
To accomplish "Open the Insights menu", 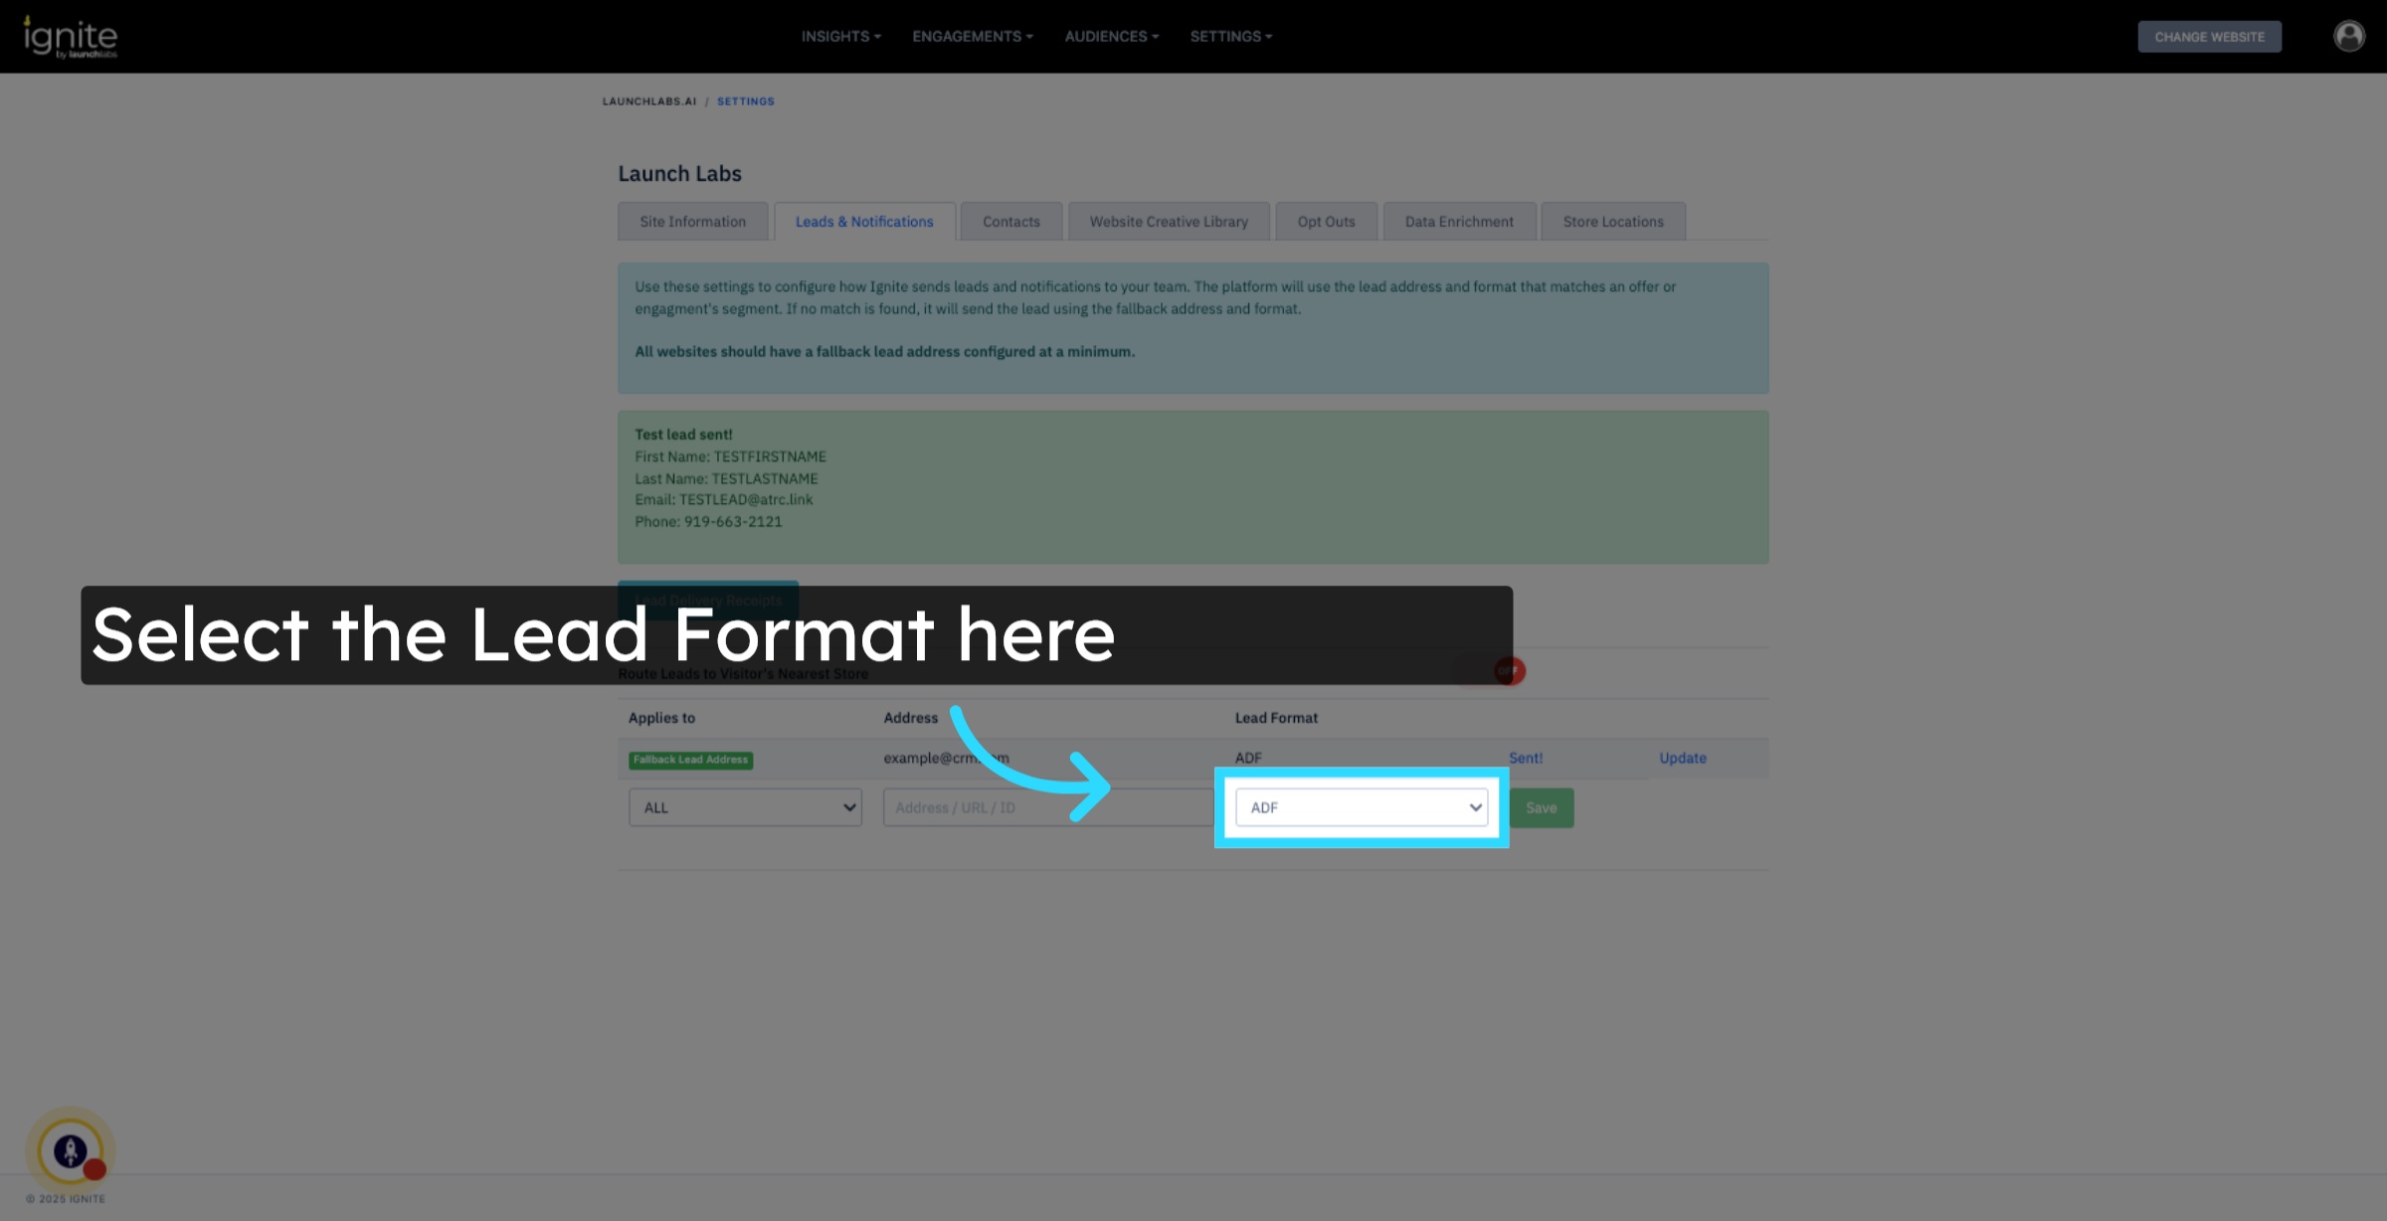I will [x=840, y=36].
